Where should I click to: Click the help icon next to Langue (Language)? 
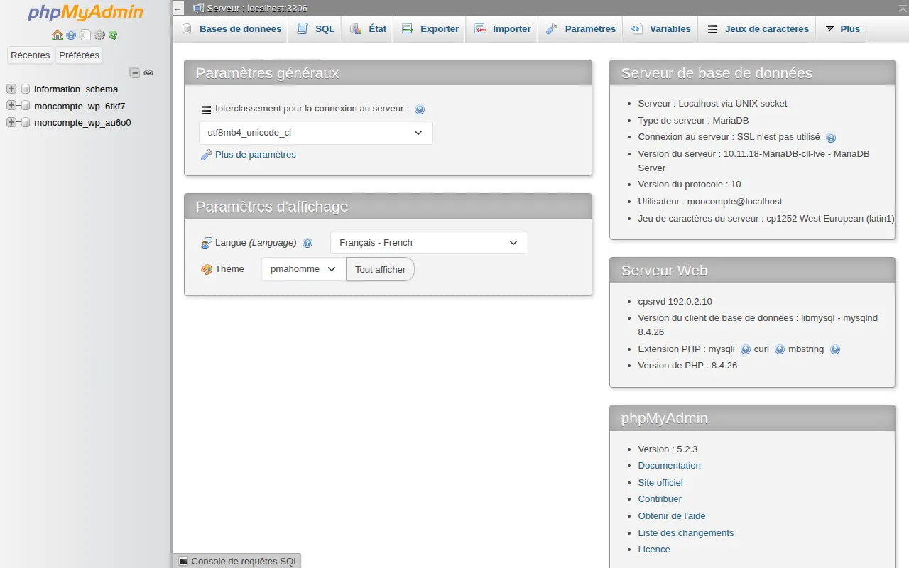[x=307, y=243]
